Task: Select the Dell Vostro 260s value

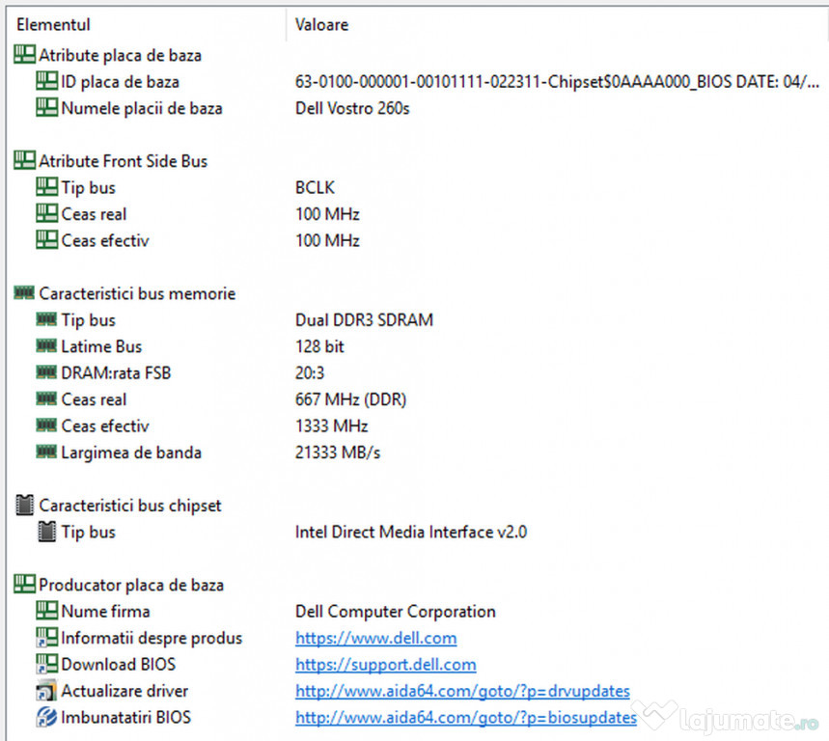Action: tap(352, 108)
